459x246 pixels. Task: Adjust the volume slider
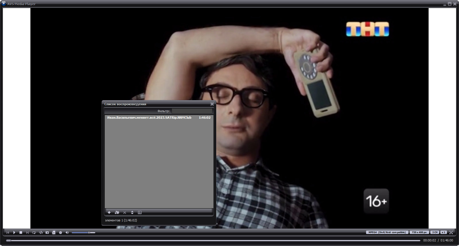tap(83, 233)
